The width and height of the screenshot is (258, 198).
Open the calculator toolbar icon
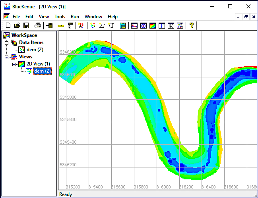point(123,26)
